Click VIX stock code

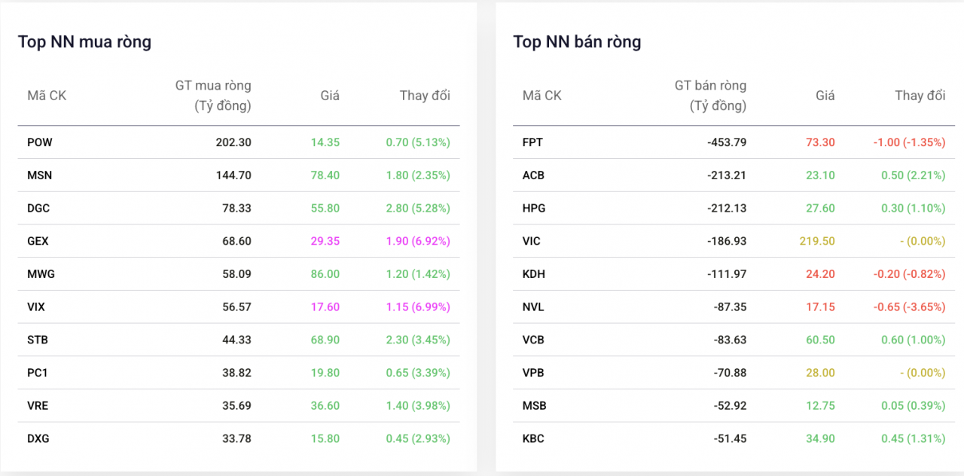[x=36, y=307]
